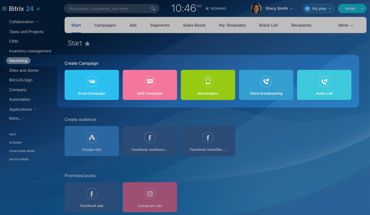
Task: Click the magnifier search icon
Action: [153, 9]
